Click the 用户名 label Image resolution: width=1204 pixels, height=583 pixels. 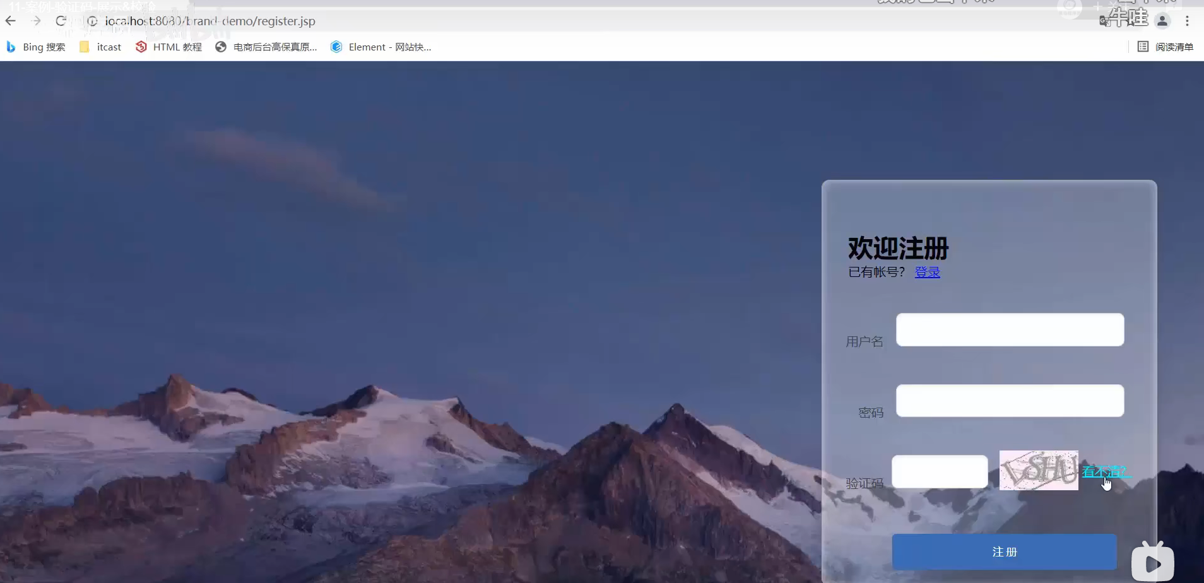pos(865,341)
